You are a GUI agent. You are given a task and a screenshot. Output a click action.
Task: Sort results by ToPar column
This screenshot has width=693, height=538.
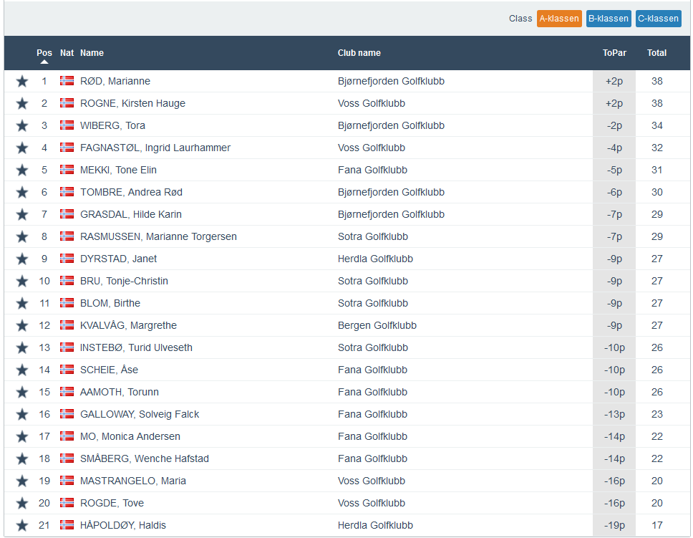pos(614,53)
